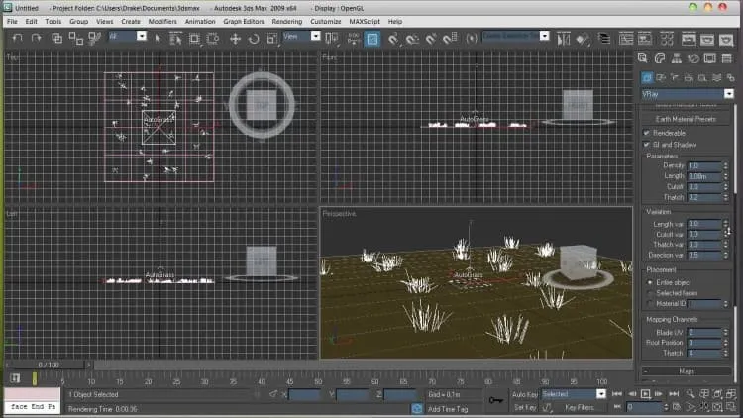Open the File menu
Image resolution: width=743 pixels, height=418 pixels.
pyautogui.click(x=12, y=22)
